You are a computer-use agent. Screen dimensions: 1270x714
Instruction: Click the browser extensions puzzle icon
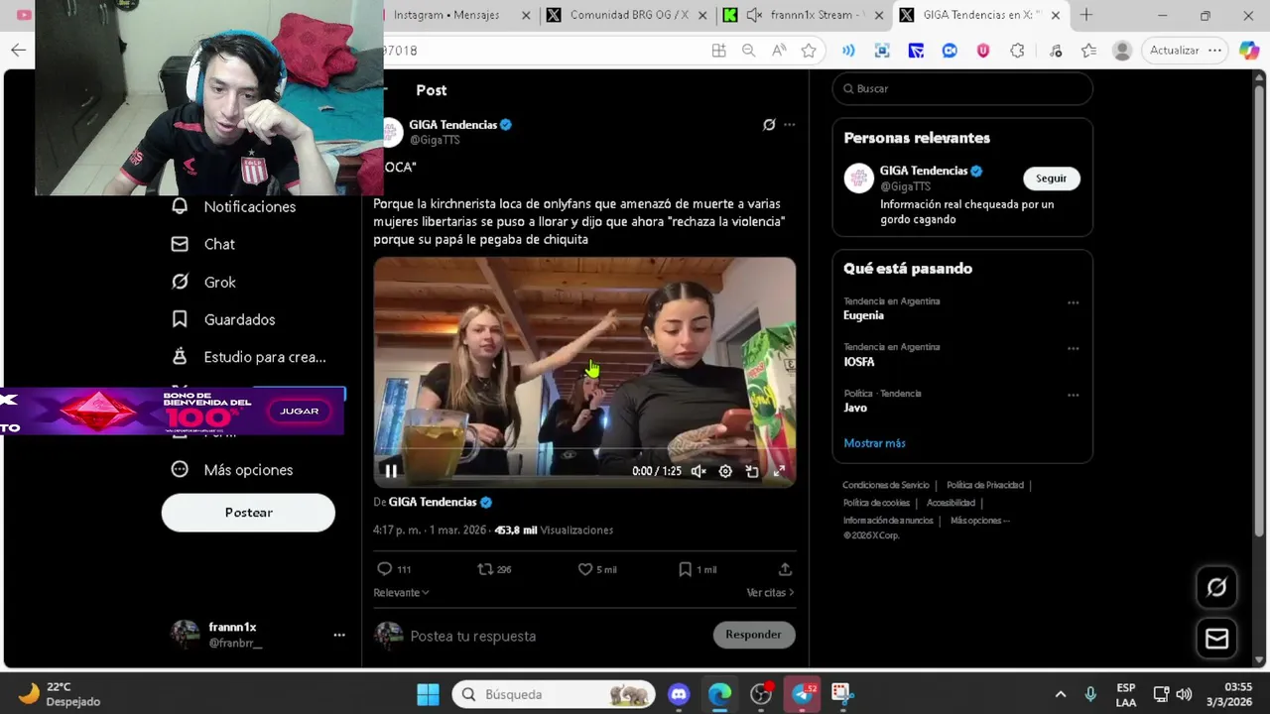coord(1017,51)
